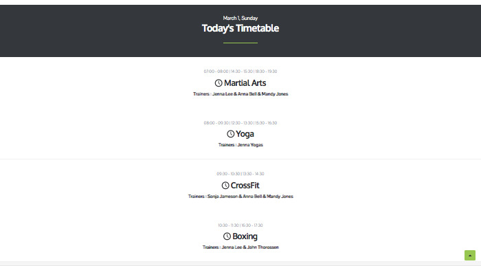Click CrossFit trainers Sonja Jameson line
481x266 pixels.
coord(240,197)
